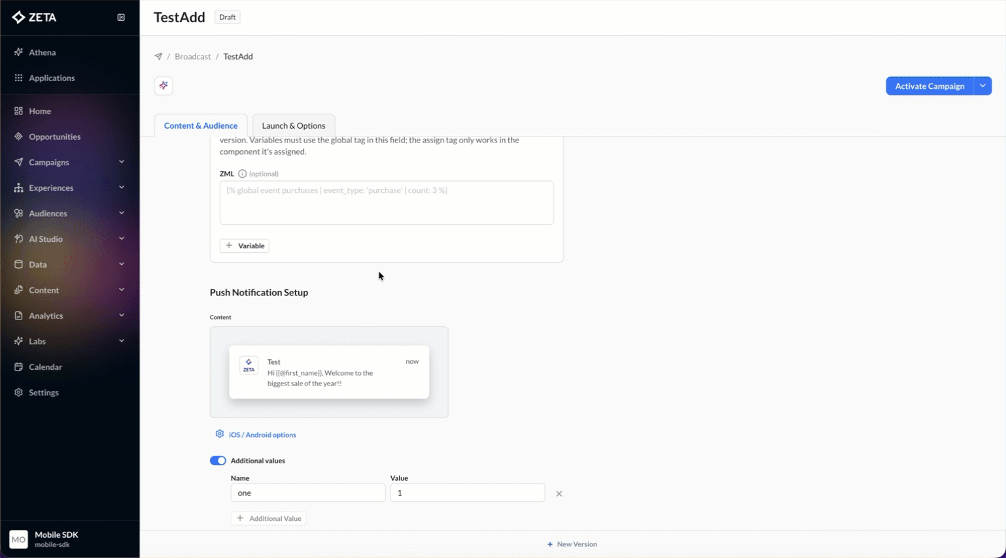Click gear icon beside iOS / Android options
Screen dimensions: 1006x558
tap(220, 434)
